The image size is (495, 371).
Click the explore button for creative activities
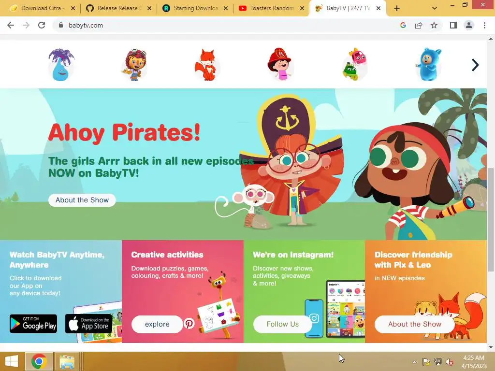tap(157, 324)
